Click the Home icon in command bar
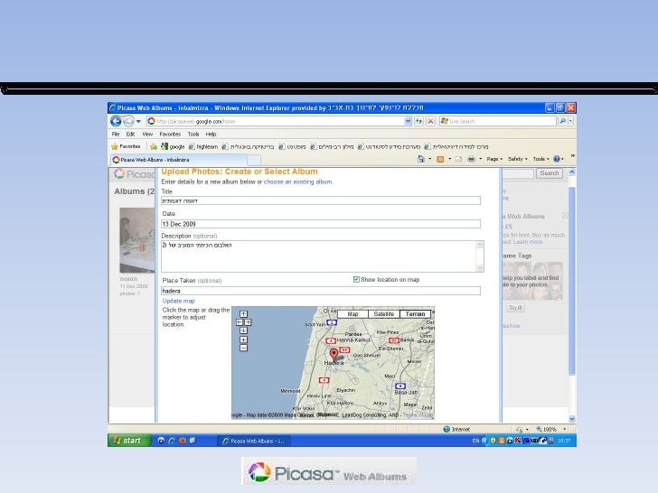 pos(421,159)
